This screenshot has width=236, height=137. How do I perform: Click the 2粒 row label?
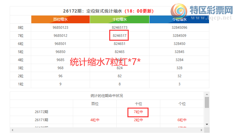point(20,76)
